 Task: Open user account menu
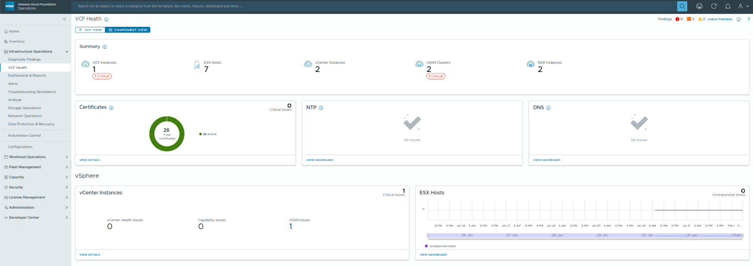pos(743,6)
